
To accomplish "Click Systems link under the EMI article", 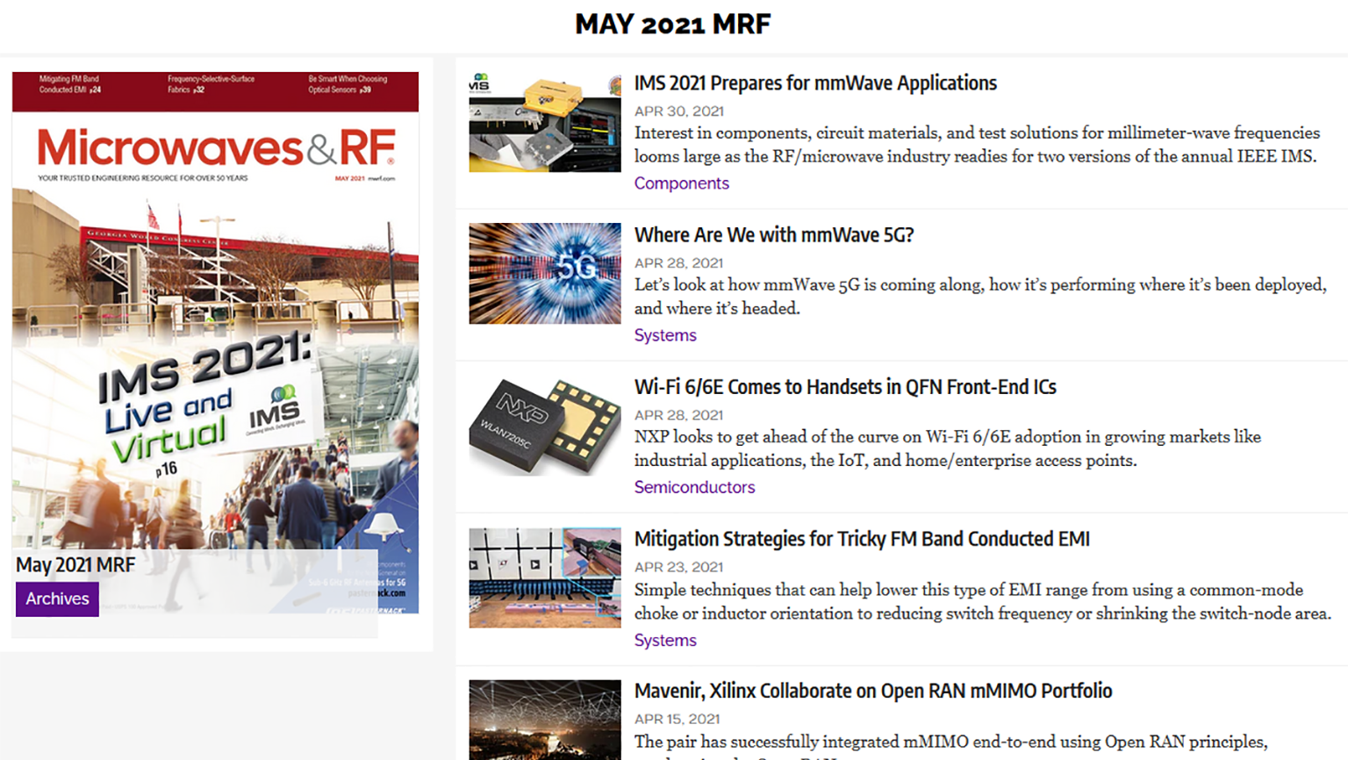I will point(664,641).
